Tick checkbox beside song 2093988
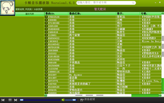Image resolution: width=164 pixels, height=103 pixels. 46,50
